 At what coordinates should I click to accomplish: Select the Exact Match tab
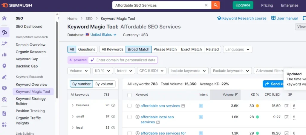pos(192,49)
